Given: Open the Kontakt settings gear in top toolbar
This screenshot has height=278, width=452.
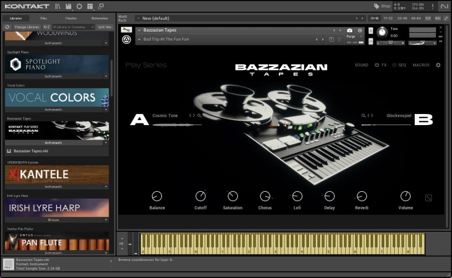Looking at the screenshot, I should (79, 6).
